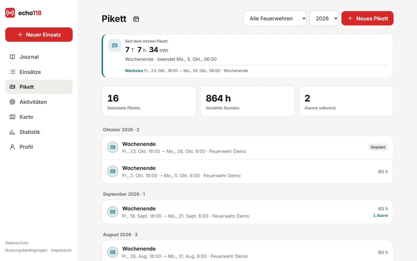Open the 2026 year dropdown

(324, 18)
